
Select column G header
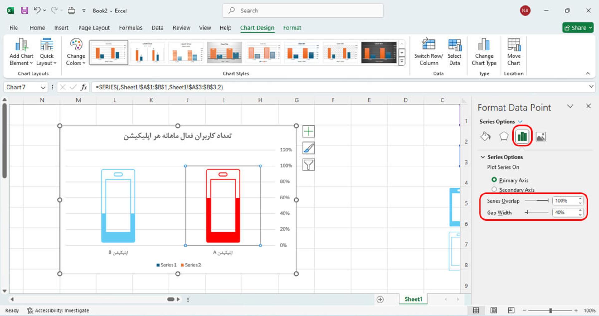(296, 100)
